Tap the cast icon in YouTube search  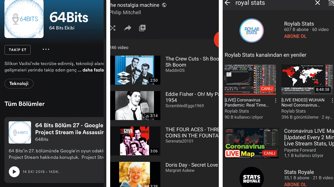(331, 3)
